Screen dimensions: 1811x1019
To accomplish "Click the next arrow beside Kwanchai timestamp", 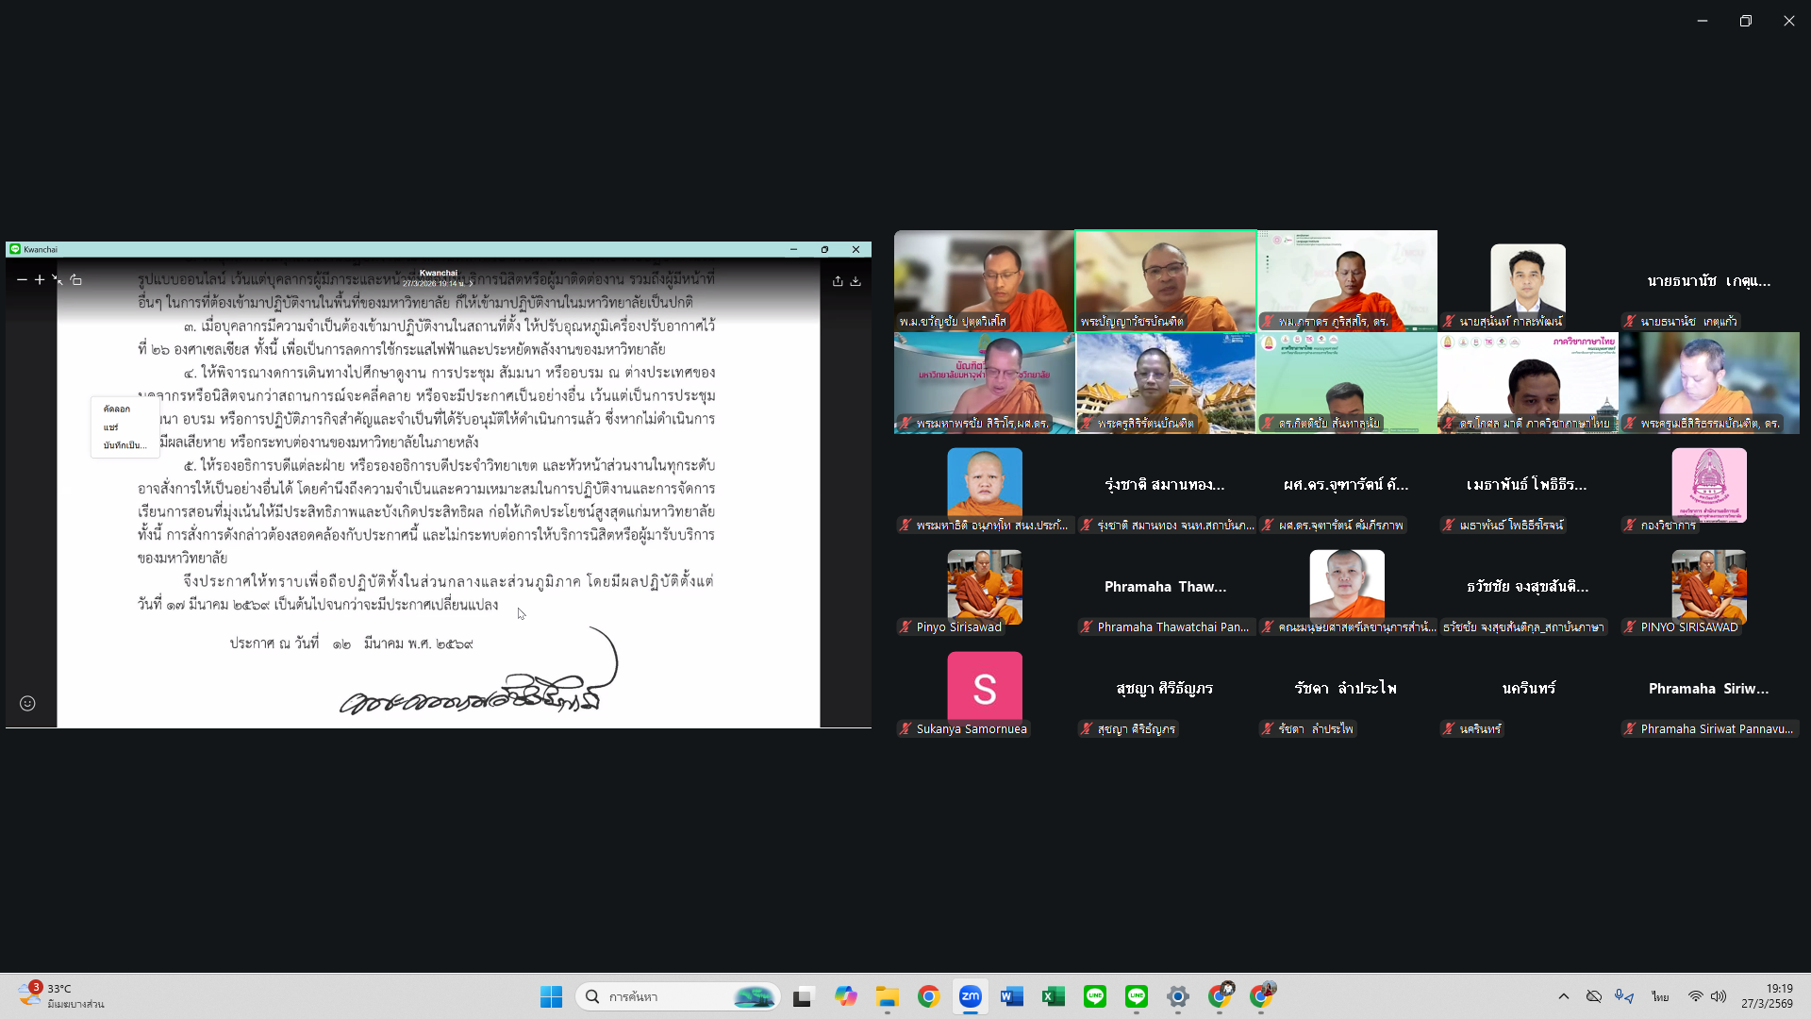I will point(471,284).
